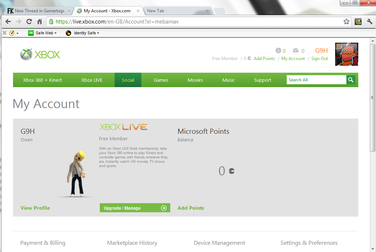Image resolution: width=376 pixels, height=252 pixels.
Task: Click the Norton checkmark logo icon
Action: [12, 33]
